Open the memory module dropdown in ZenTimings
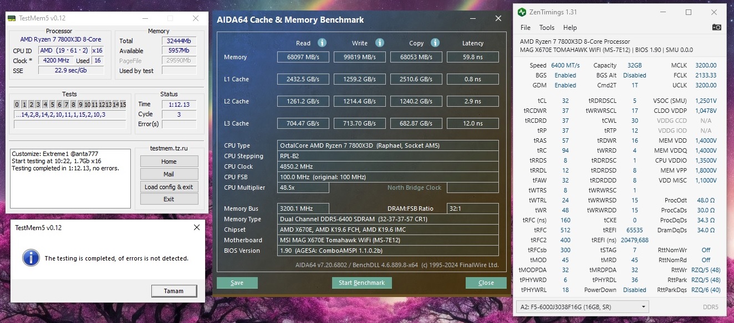The height and width of the screenshot is (323, 734). point(582,306)
